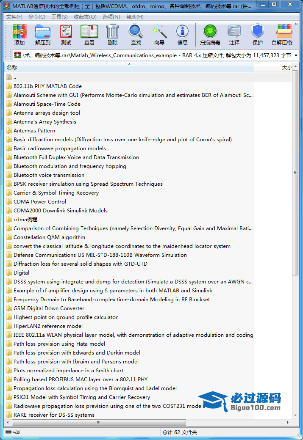The width and height of the screenshot is (303, 440).
Task: Click the vertical scrollbar up arrow
Action: (x=295, y=67)
